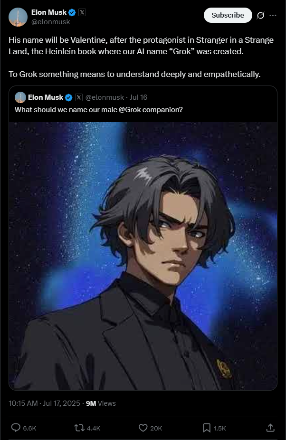Open the Grok explain-post icon

point(260,15)
